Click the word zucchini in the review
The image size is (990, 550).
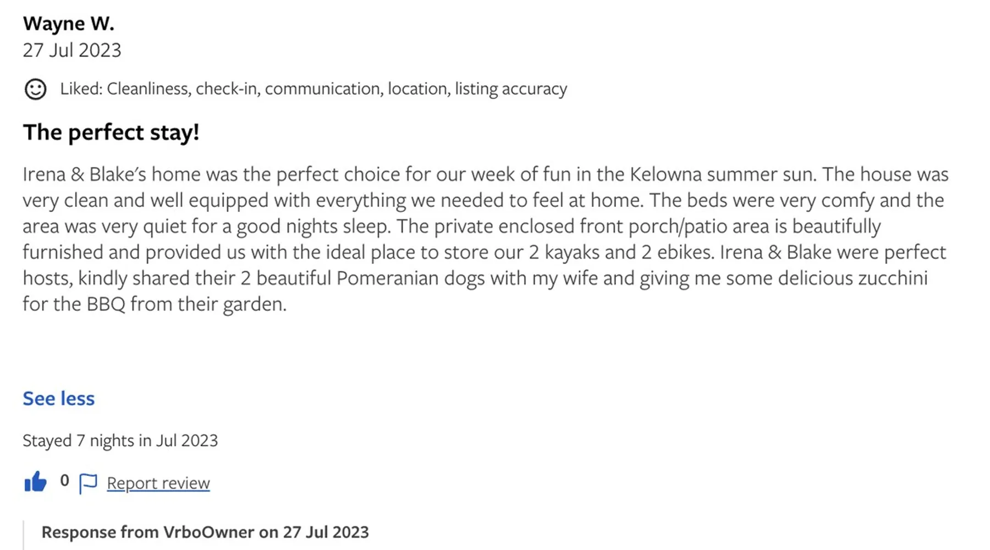pyautogui.click(x=893, y=278)
